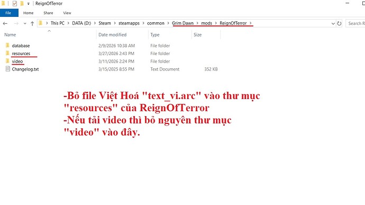The image size is (365, 205).
Task: Open the recent locations dropdown arrow
Action: (x=25, y=23)
